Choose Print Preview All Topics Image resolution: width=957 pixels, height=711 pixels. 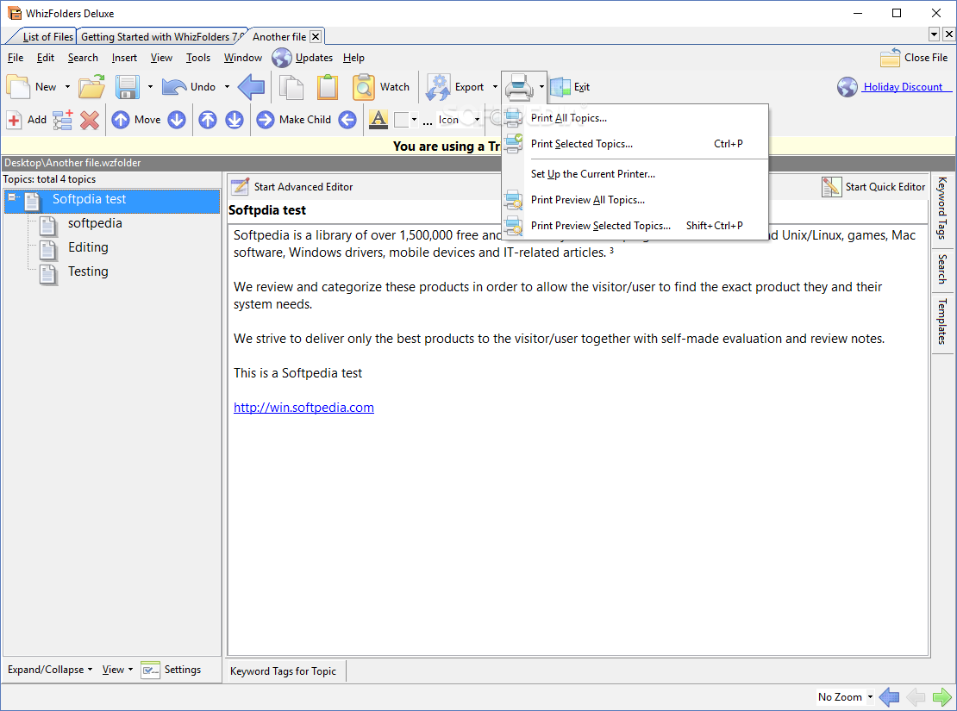pyautogui.click(x=635, y=200)
